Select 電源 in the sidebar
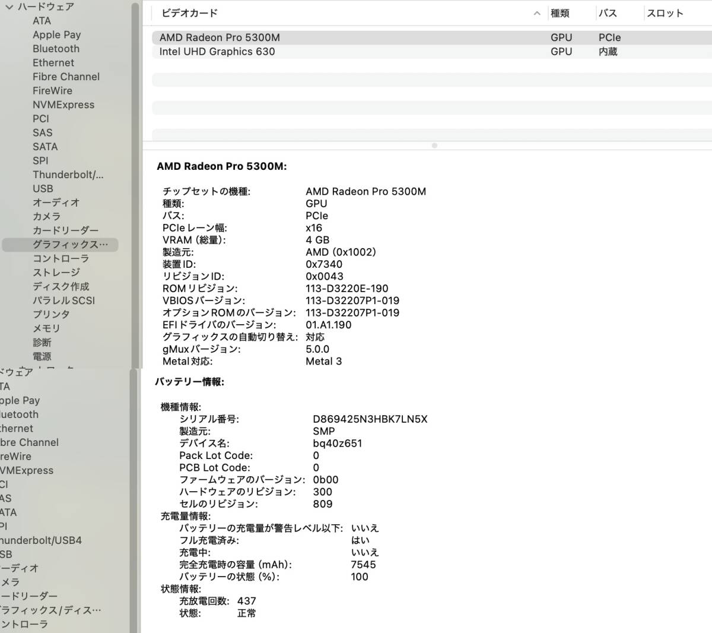The height and width of the screenshot is (633, 712). coord(42,356)
